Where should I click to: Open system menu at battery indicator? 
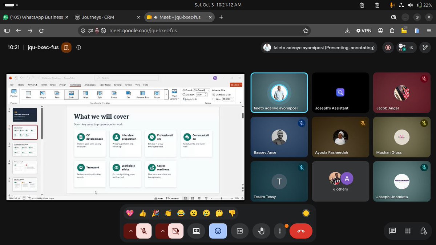pos(424,5)
